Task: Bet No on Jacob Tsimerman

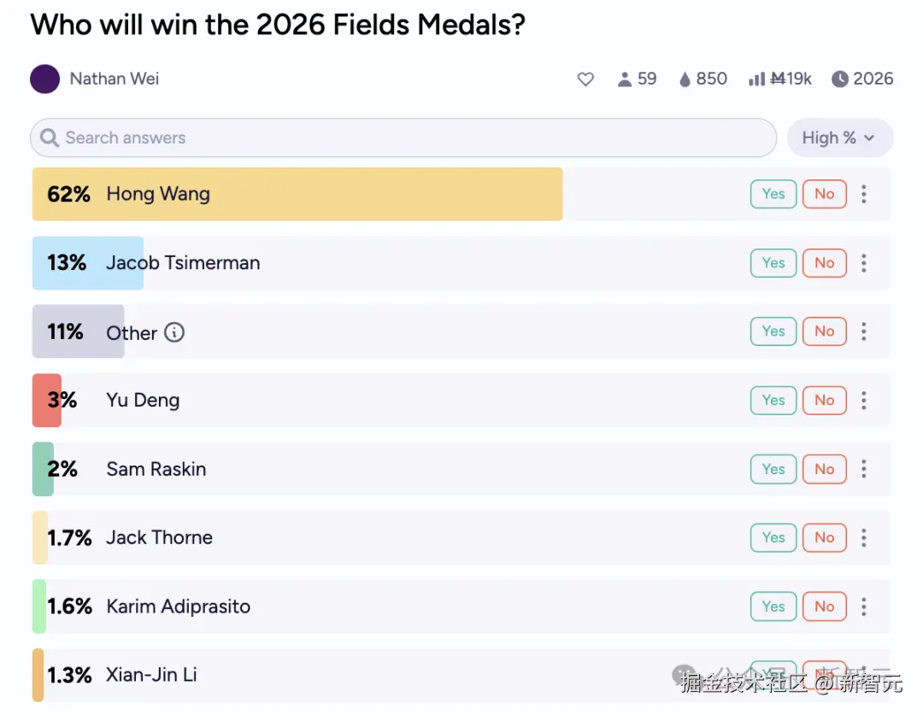Action: (824, 263)
